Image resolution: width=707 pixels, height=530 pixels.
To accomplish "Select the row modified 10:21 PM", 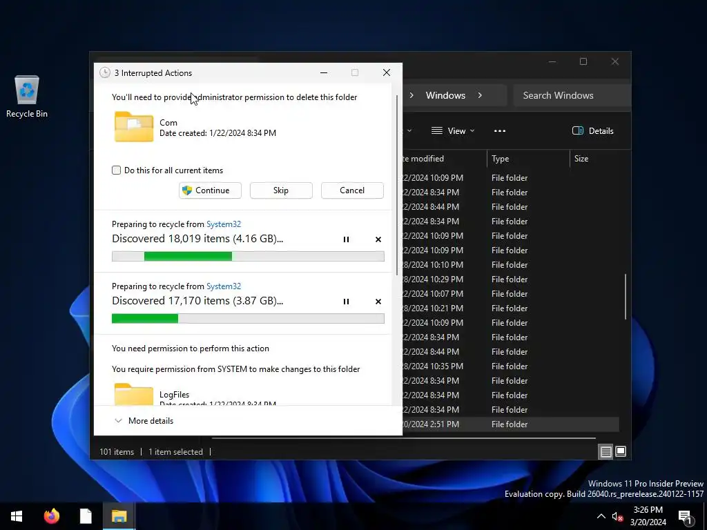I will [510, 308].
